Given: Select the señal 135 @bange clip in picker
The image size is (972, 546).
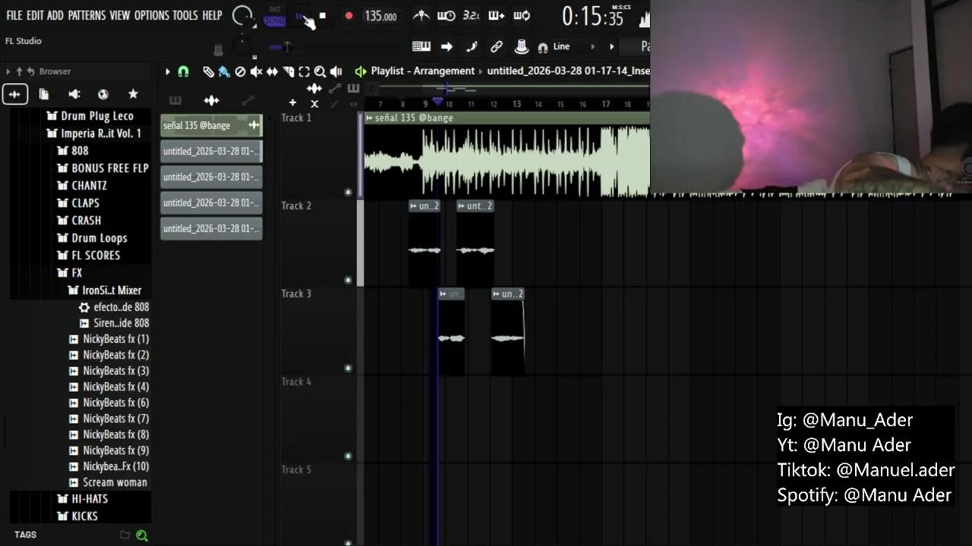Looking at the screenshot, I should pyautogui.click(x=211, y=125).
